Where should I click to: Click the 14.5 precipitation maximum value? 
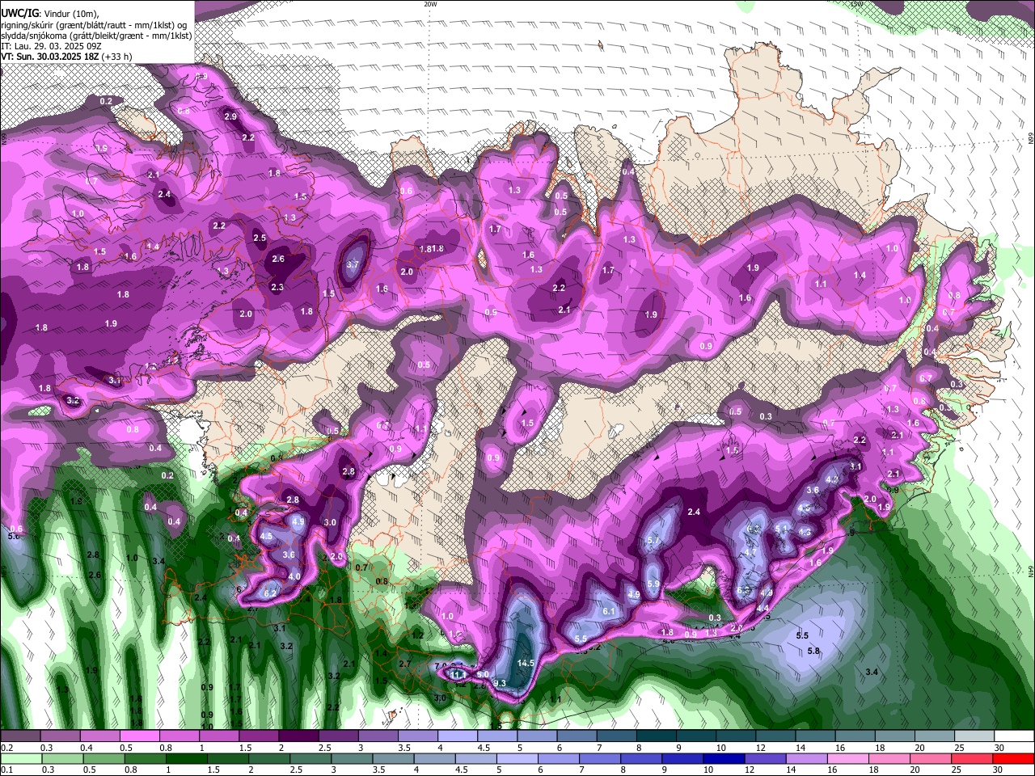[x=526, y=663]
